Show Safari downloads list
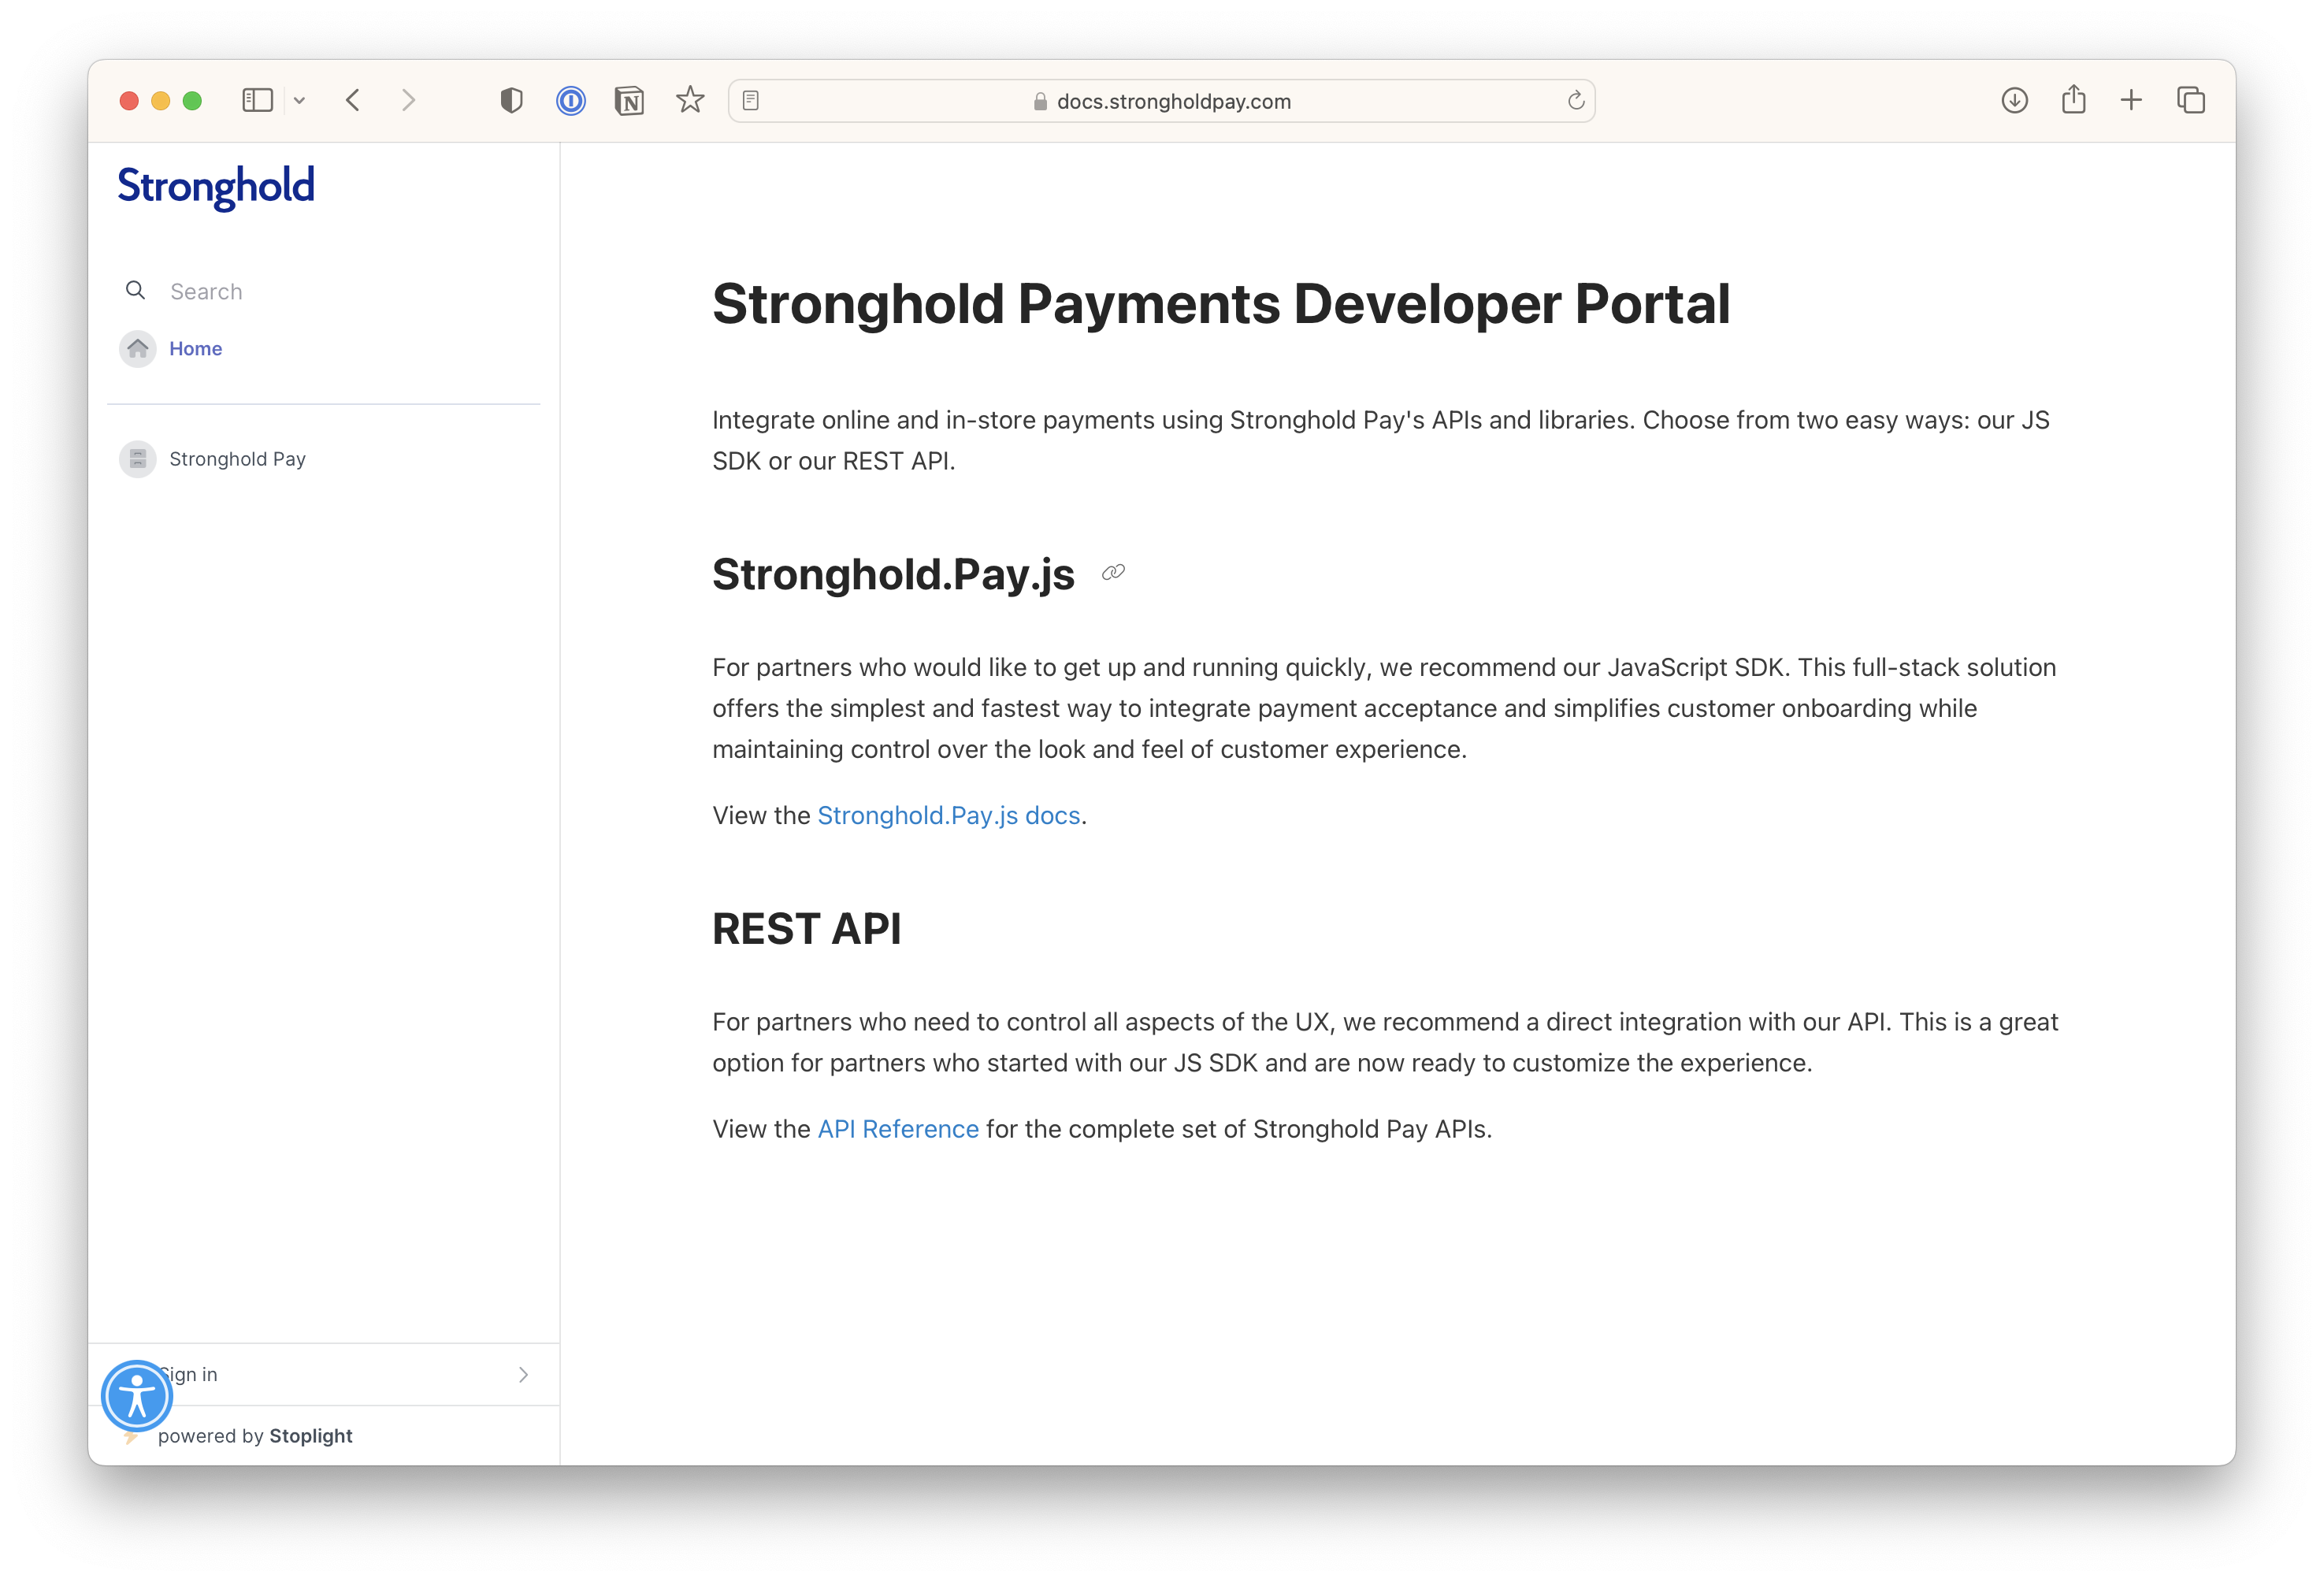Image resolution: width=2324 pixels, height=1582 pixels. 2014,101
